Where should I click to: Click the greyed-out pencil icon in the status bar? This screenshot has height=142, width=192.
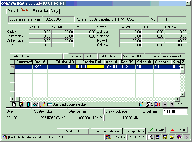pos(187,137)
